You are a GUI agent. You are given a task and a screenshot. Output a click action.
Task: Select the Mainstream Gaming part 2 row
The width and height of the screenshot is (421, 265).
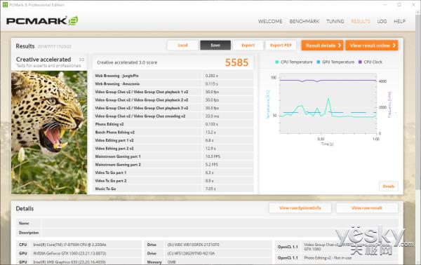pyautogui.click(x=173, y=165)
